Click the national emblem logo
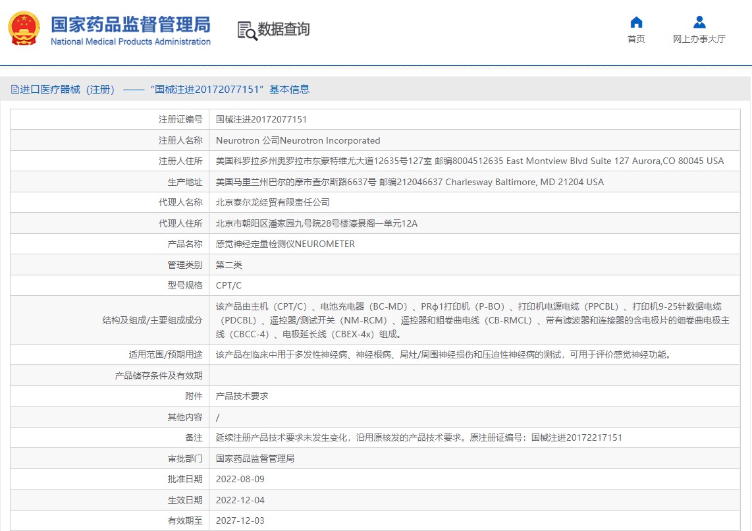This screenshot has height=531, width=752. [x=24, y=29]
